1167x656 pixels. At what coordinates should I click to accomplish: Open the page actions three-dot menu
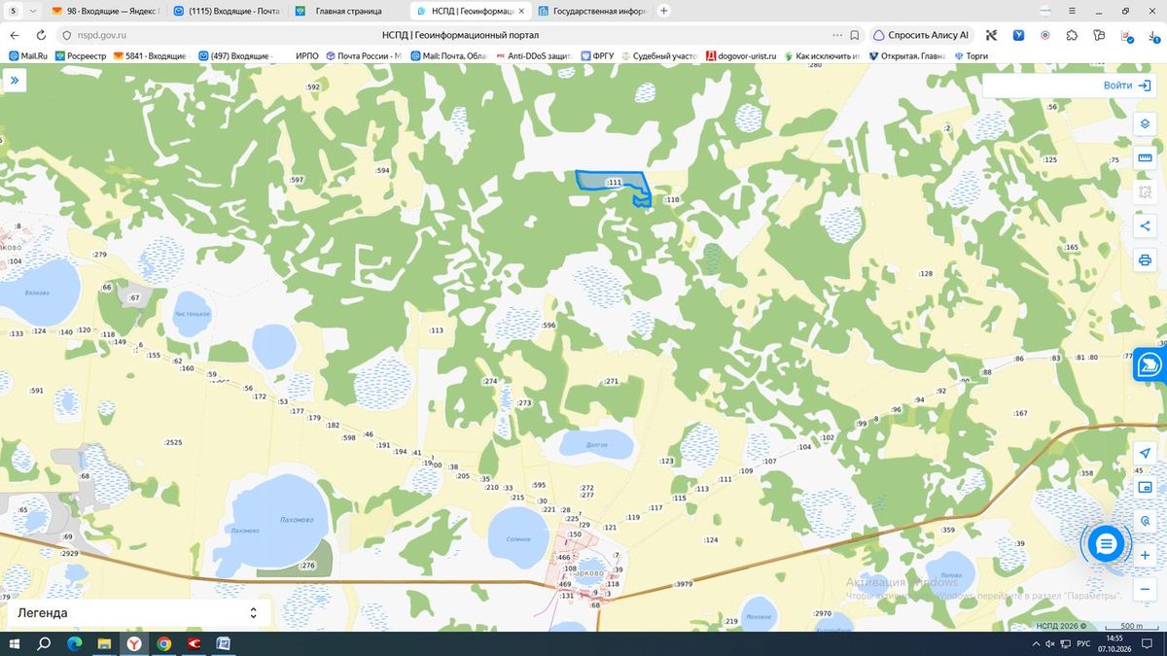tap(837, 35)
